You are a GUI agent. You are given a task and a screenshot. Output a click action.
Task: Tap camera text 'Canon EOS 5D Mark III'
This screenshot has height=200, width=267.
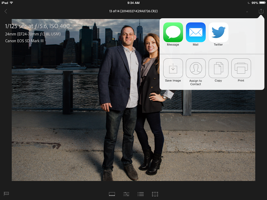24,41
